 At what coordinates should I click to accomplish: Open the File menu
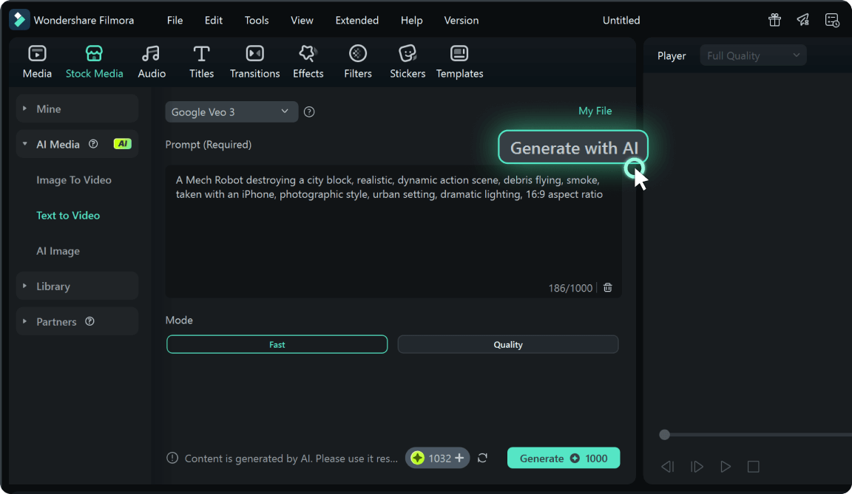175,20
